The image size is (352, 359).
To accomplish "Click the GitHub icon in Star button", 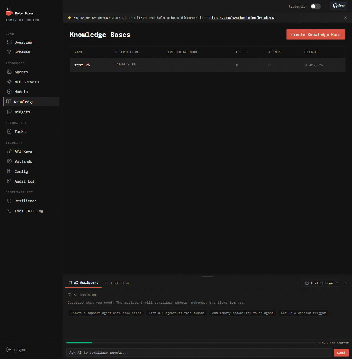I will point(335,6).
